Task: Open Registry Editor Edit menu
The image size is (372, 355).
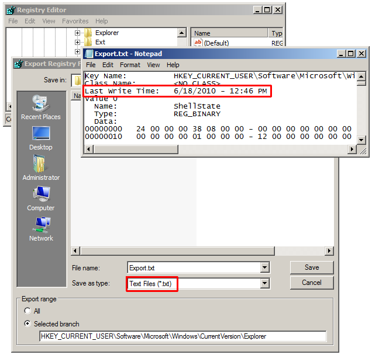Action: coord(30,21)
